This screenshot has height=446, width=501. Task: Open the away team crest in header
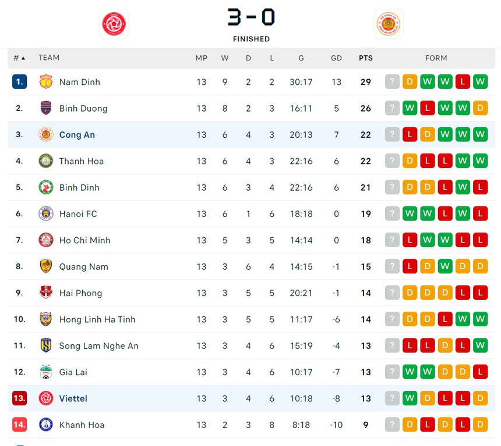tap(388, 24)
